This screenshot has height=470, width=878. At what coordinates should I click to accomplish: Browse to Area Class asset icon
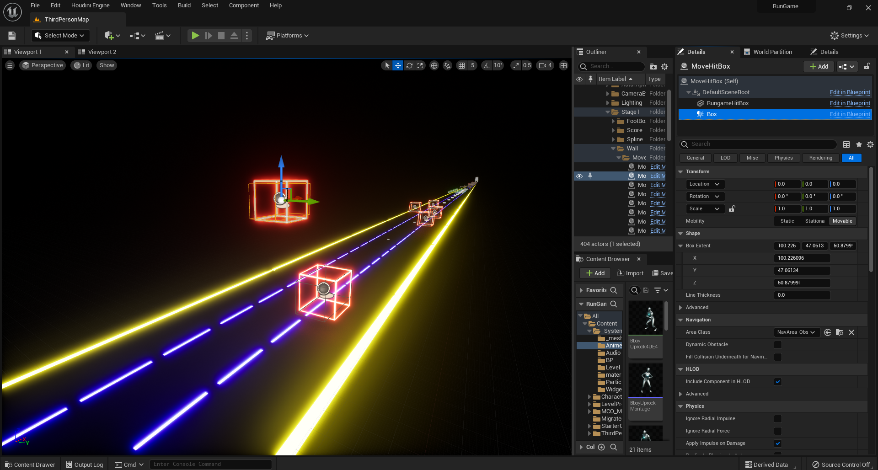840,332
